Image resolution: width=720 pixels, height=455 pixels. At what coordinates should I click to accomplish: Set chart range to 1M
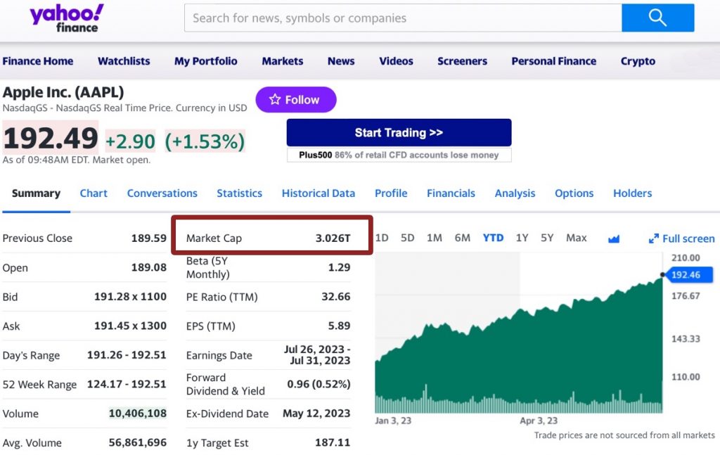pos(435,238)
